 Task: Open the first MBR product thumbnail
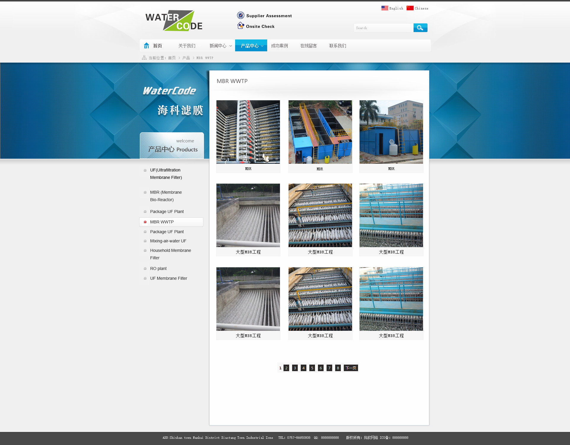click(x=248, y=132)
